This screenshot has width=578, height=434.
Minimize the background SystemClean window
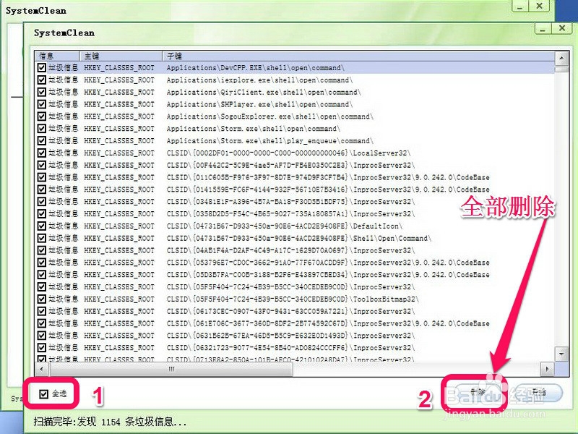pos(519,7)
